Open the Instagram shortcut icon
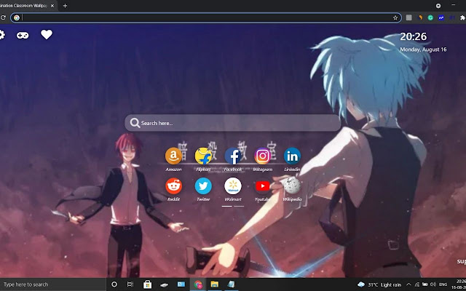Screen dimensions: 466x291 tap(262, 156)
